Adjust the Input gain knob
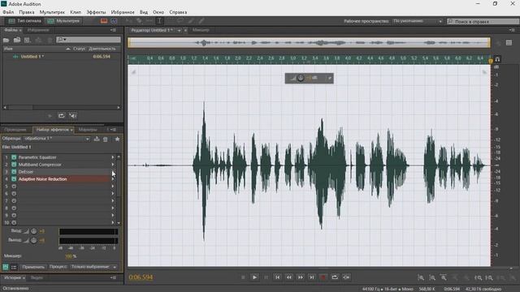The image size is (520, 292). (34, 231)
